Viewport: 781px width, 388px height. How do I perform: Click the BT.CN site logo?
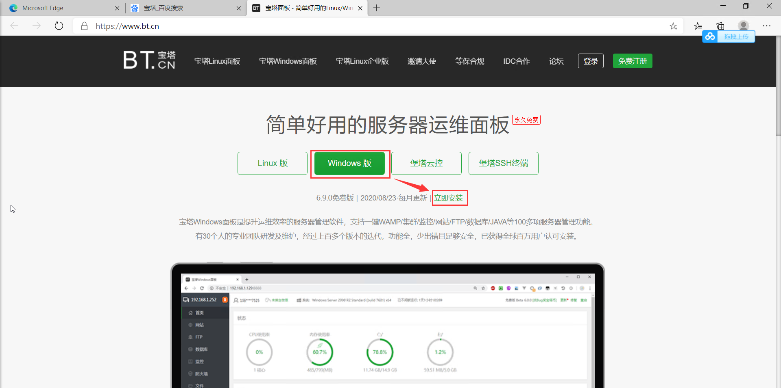149,60
